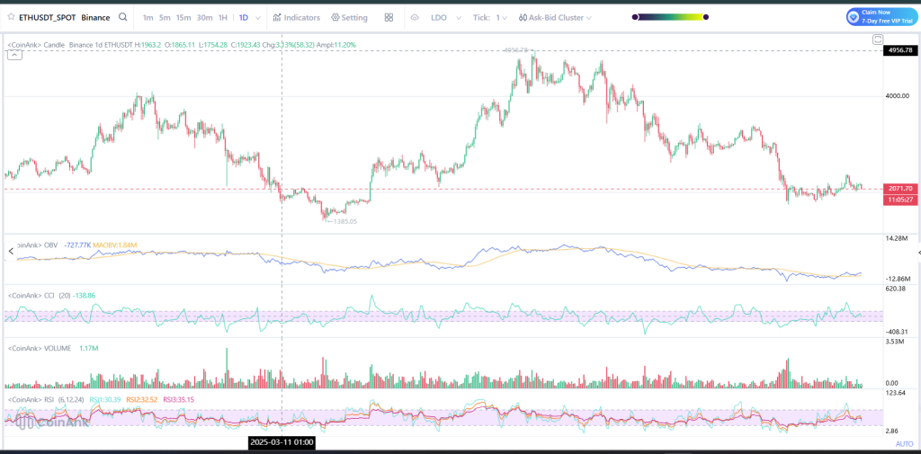
Task: Open the grid layout selector icon
Action: tap(389, 17)
